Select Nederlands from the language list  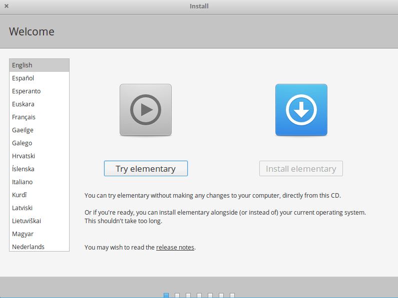40,246
